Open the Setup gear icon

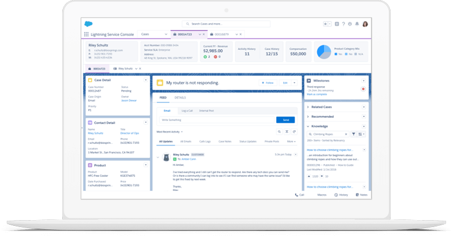click(x=350, y=24)
